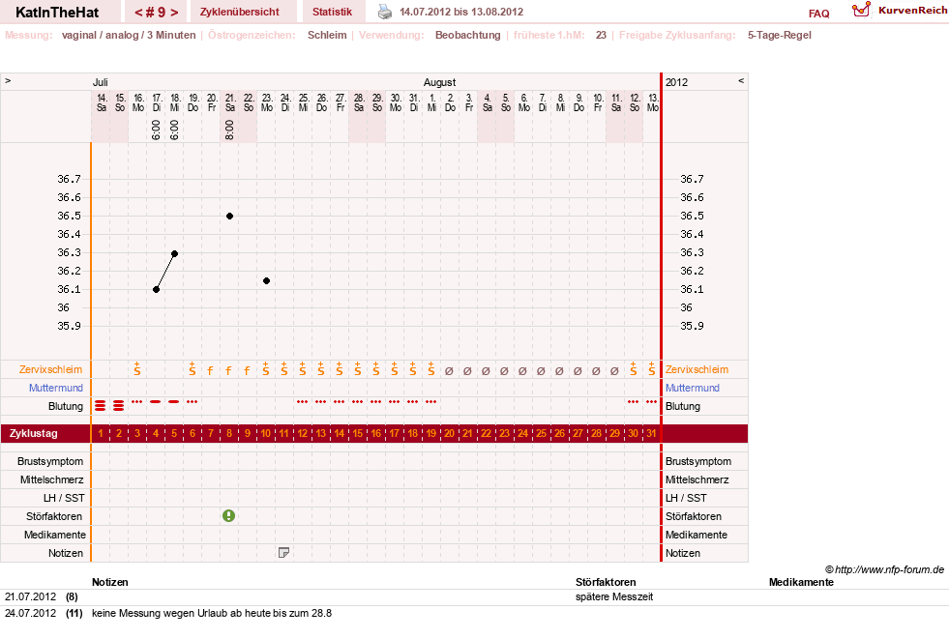Viewport: 949px width, 639px height.
Task: Click Zyklustag number 1
Action: [101, 433]
